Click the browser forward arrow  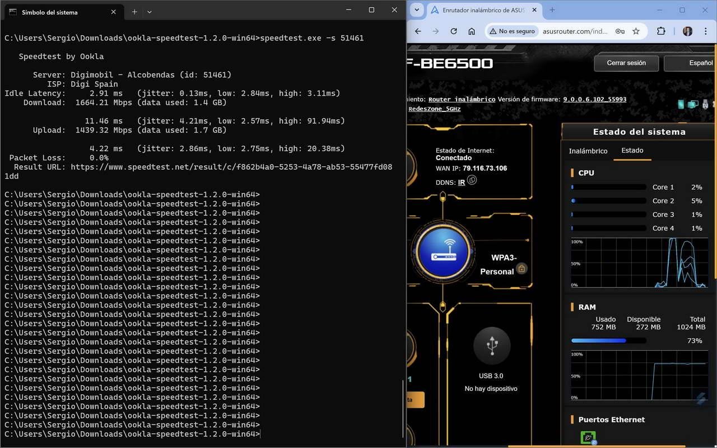coord(436,31)
